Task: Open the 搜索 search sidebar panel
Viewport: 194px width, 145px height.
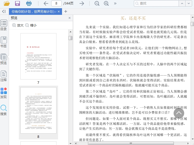Action: point(4,110)
